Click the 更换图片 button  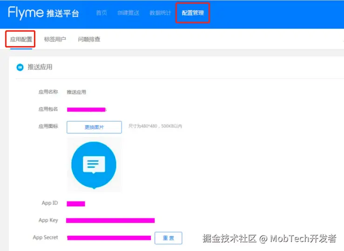(94, 127)
